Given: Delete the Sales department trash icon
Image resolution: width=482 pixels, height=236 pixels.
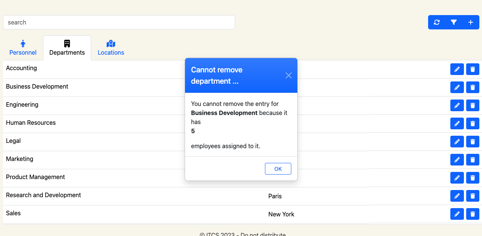Looking at the screenshot, I should tap(473, 214).
